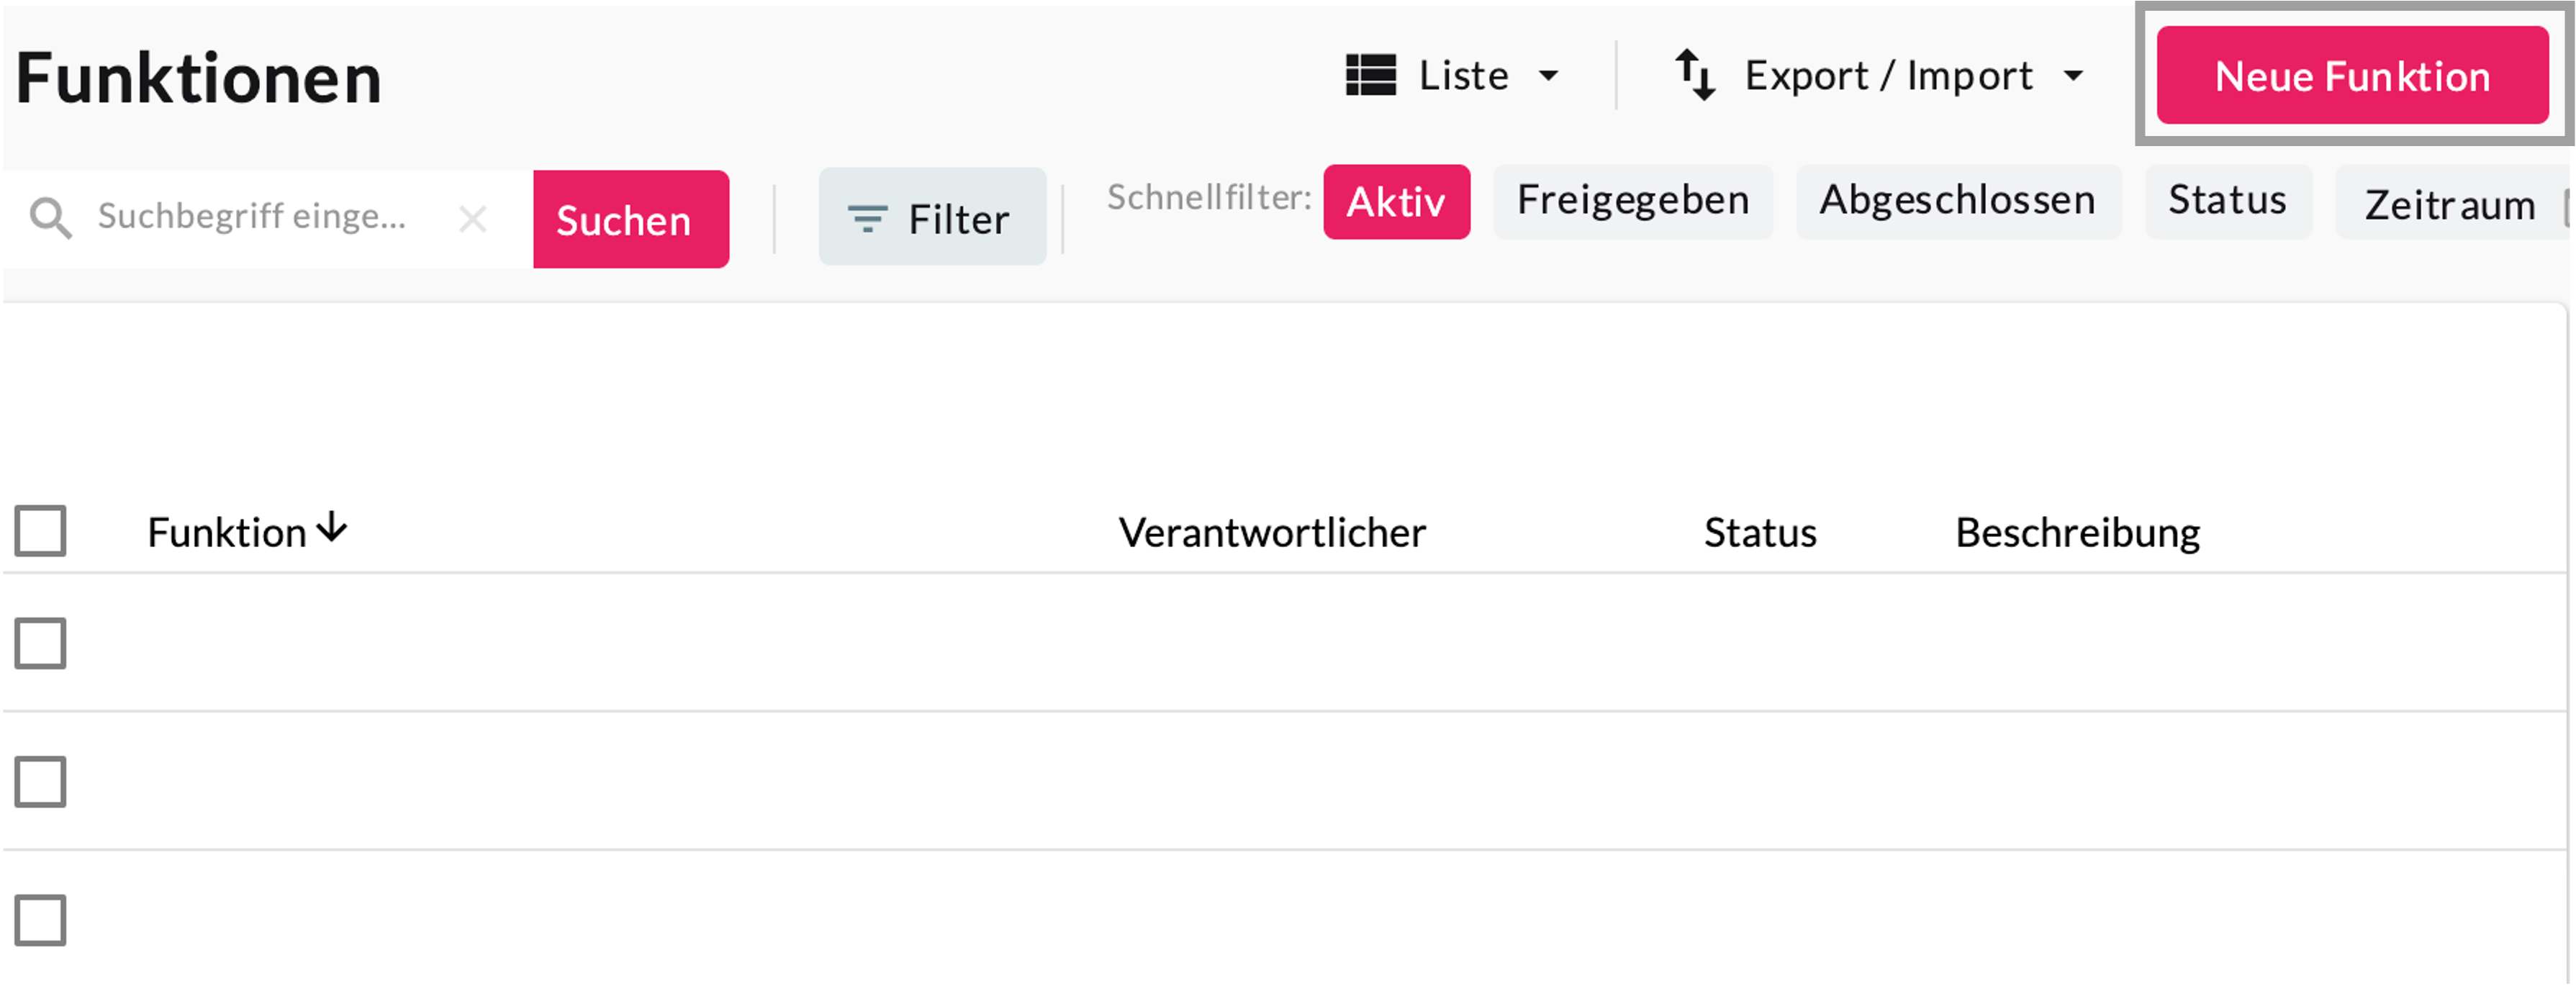This screenshot has width=2576, height=986.
Task: Open the Export / Import dropdown arrow
Action: pos(2074,76)
